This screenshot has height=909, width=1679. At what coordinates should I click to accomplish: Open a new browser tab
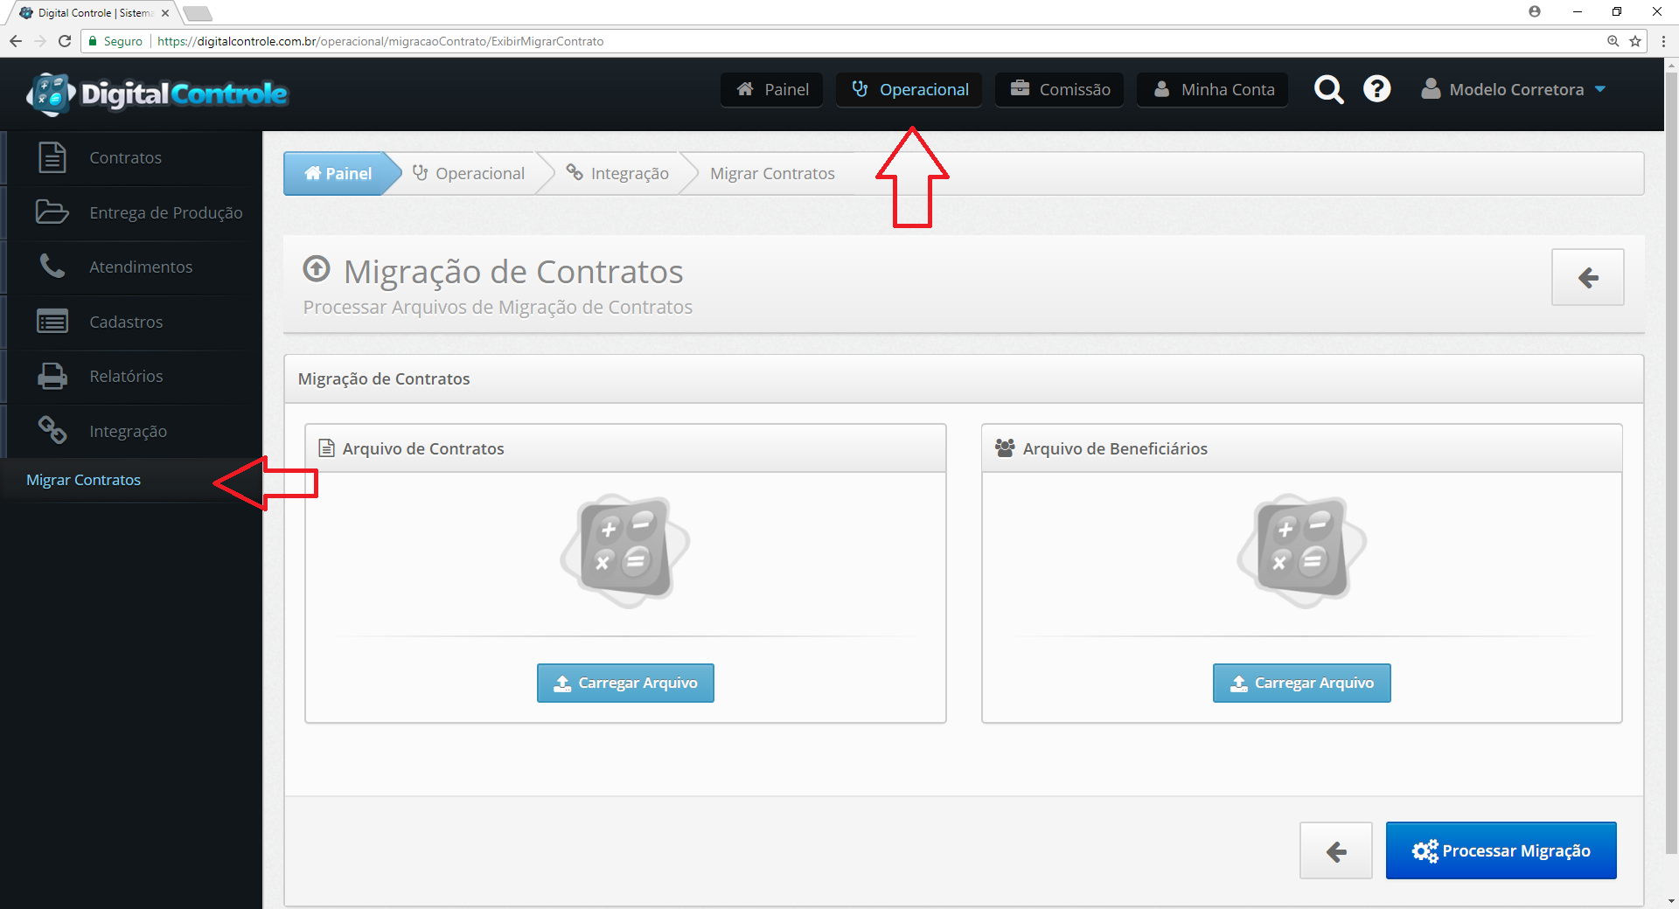(198, 13)
